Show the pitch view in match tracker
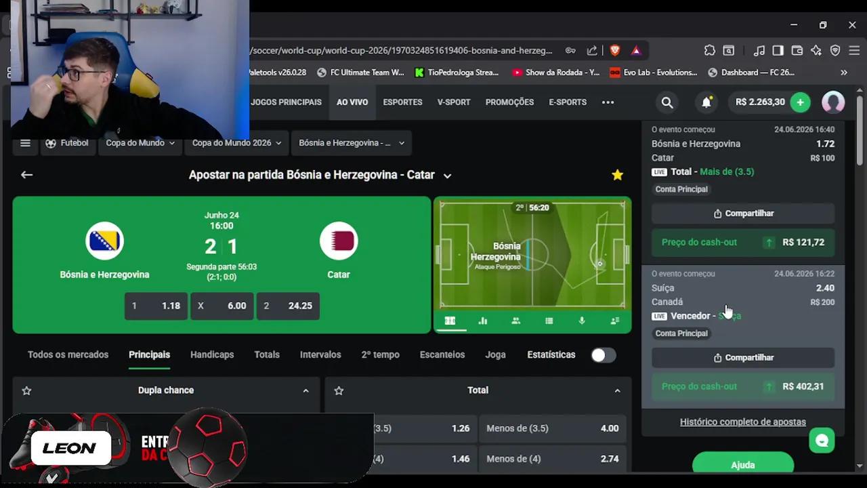 click(450, 321)
